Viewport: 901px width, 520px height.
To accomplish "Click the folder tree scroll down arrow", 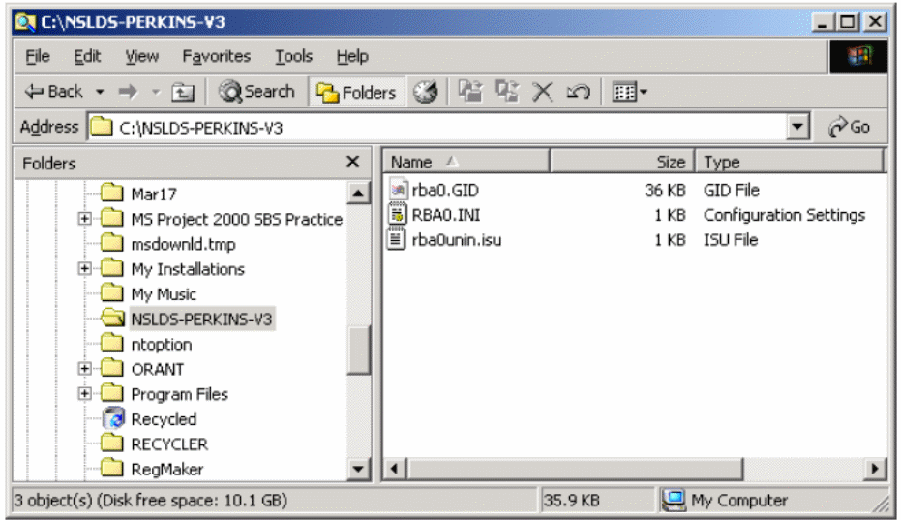I will point(358,469).
